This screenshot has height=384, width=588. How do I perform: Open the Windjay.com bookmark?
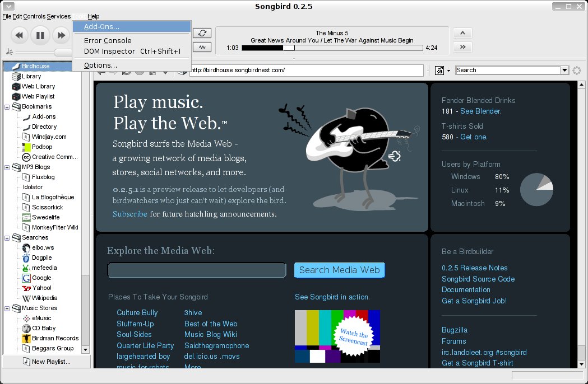49,137
